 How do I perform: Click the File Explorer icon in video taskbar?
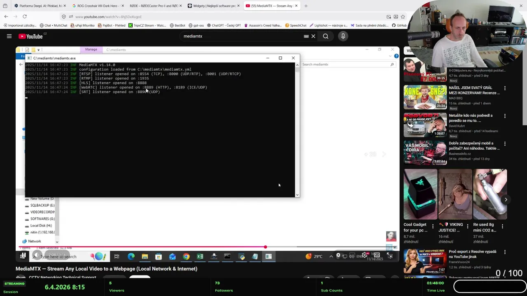pos(145,257)
